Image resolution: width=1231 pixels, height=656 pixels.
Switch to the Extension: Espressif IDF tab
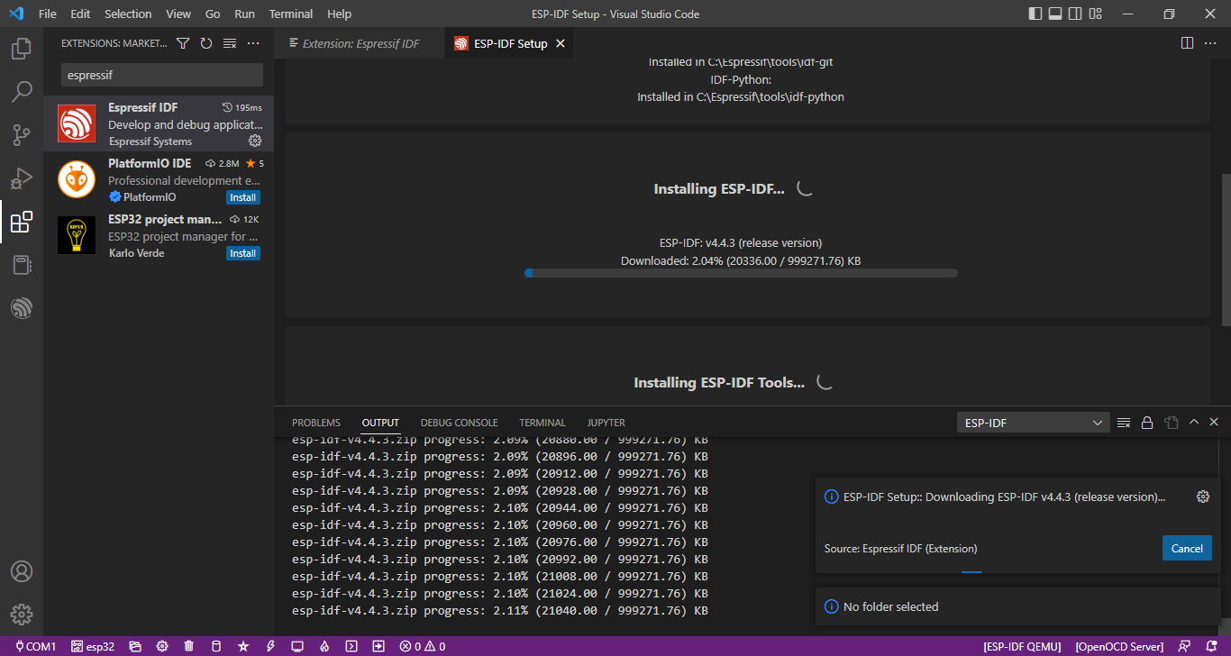coord(360,43)
